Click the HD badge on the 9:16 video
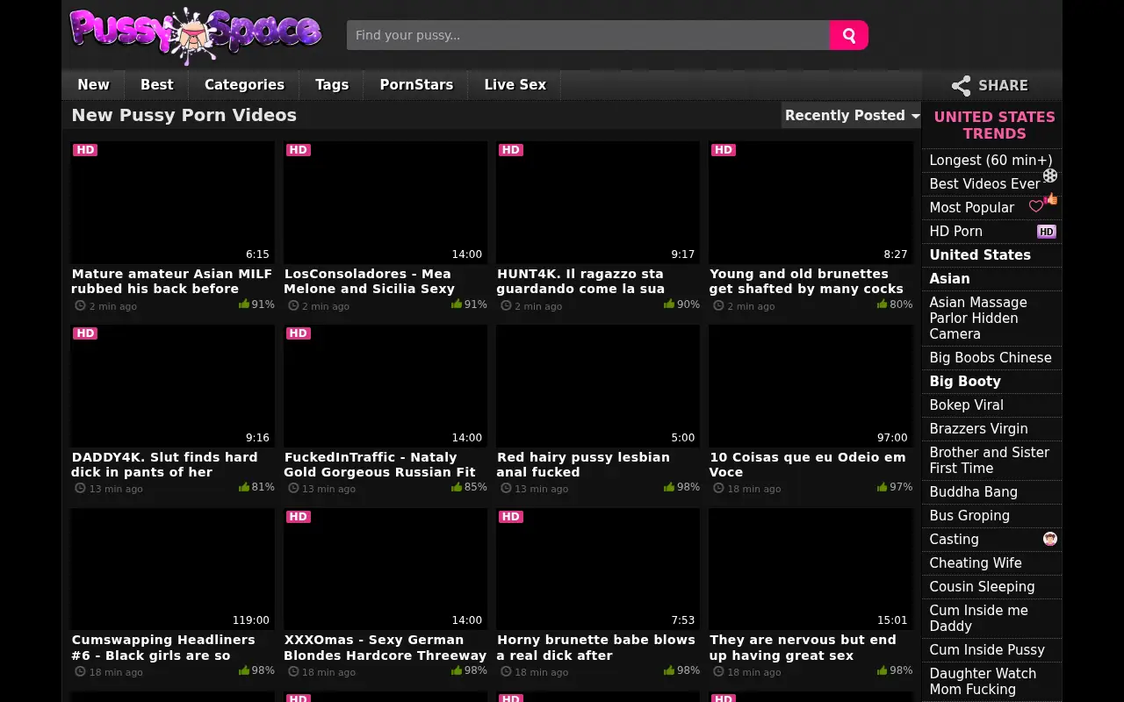 click(x=85, y=333)
